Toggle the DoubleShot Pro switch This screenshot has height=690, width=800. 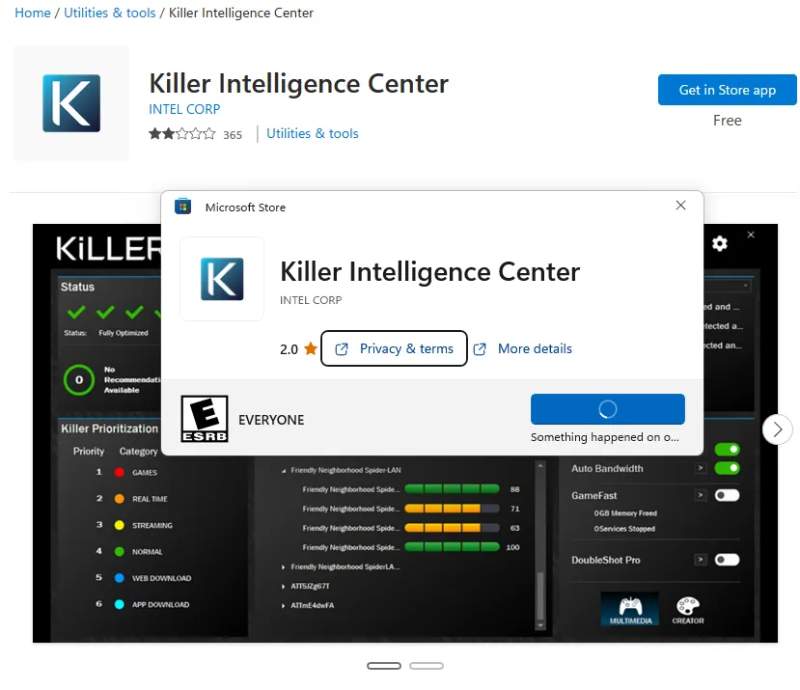pos(727,560)
